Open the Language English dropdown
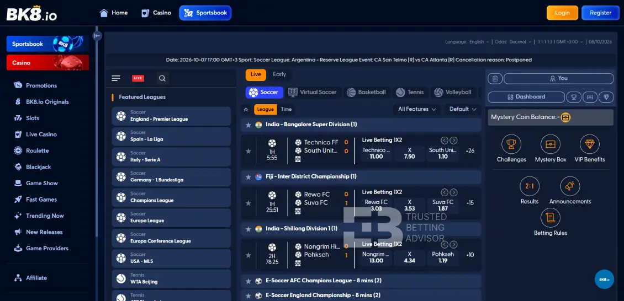 [x=467, y=42]
